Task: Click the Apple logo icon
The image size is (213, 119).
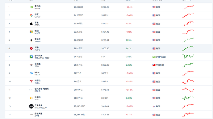Action: 31,24
